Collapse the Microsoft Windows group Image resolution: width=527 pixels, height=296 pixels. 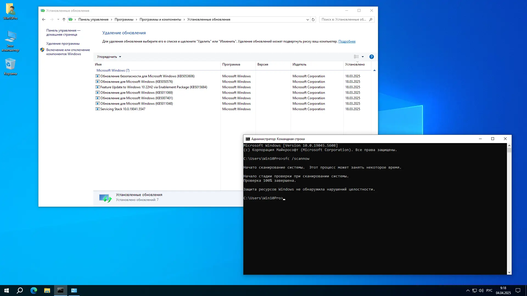click(374, 70)
